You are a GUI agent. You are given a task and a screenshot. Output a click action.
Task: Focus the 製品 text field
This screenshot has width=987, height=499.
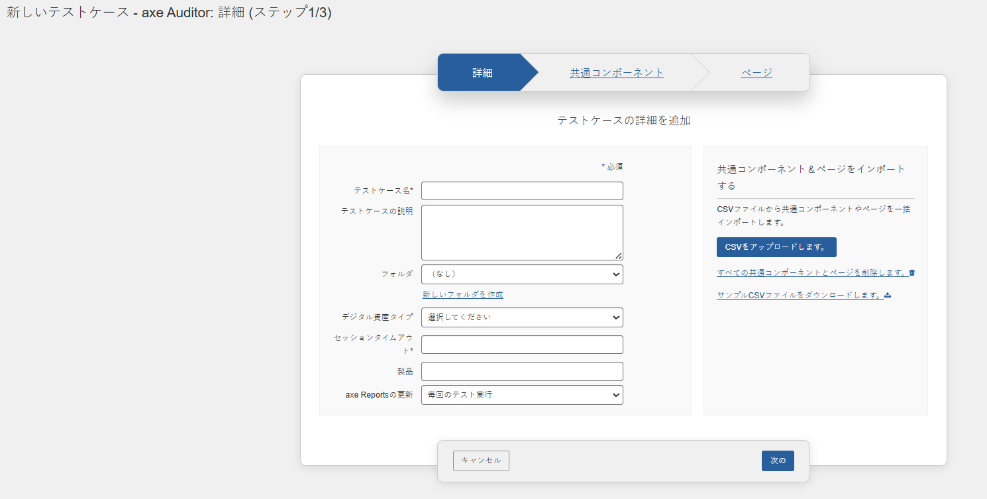pos(522,371)
